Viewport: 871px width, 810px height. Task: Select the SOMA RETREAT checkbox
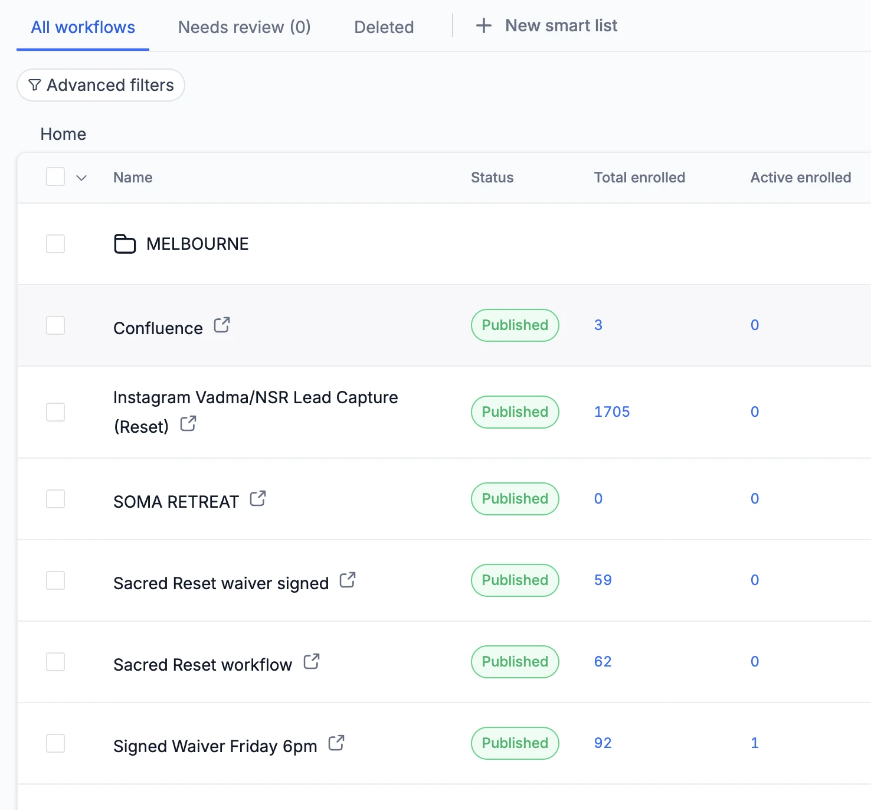pyautogui.click(x=55, y=499)
